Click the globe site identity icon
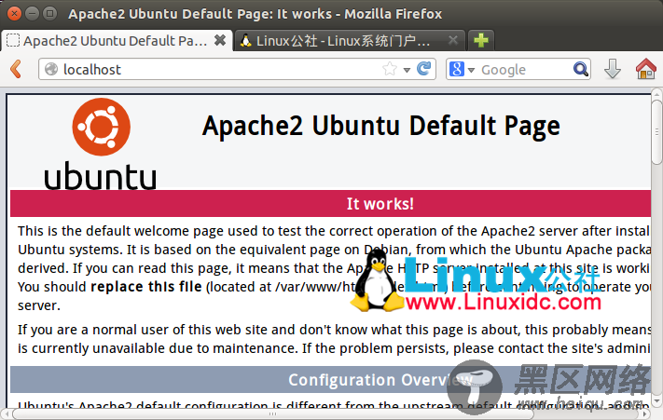This screenshot has width=663, height=420. click(51, 69)
